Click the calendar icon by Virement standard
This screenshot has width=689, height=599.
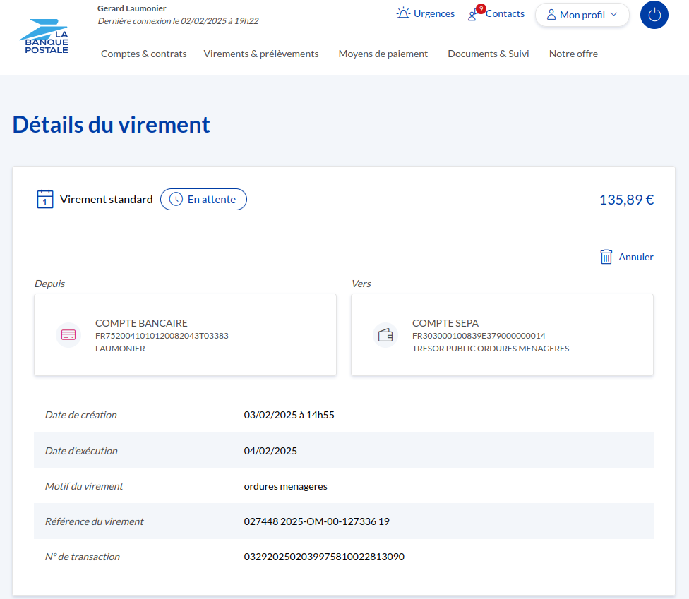click(45, 199)
